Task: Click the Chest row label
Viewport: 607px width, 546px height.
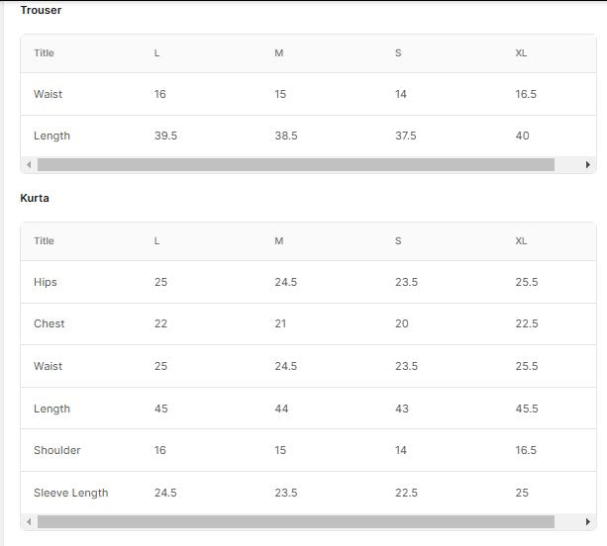Action: coord(50,323)
